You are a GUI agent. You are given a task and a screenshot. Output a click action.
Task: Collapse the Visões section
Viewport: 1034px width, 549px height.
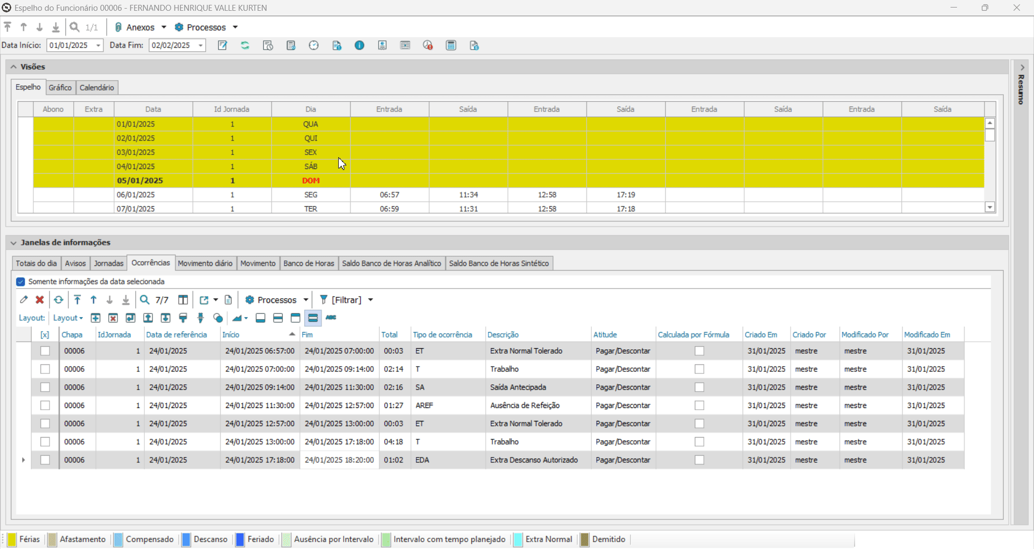click(x=13, y=67)
